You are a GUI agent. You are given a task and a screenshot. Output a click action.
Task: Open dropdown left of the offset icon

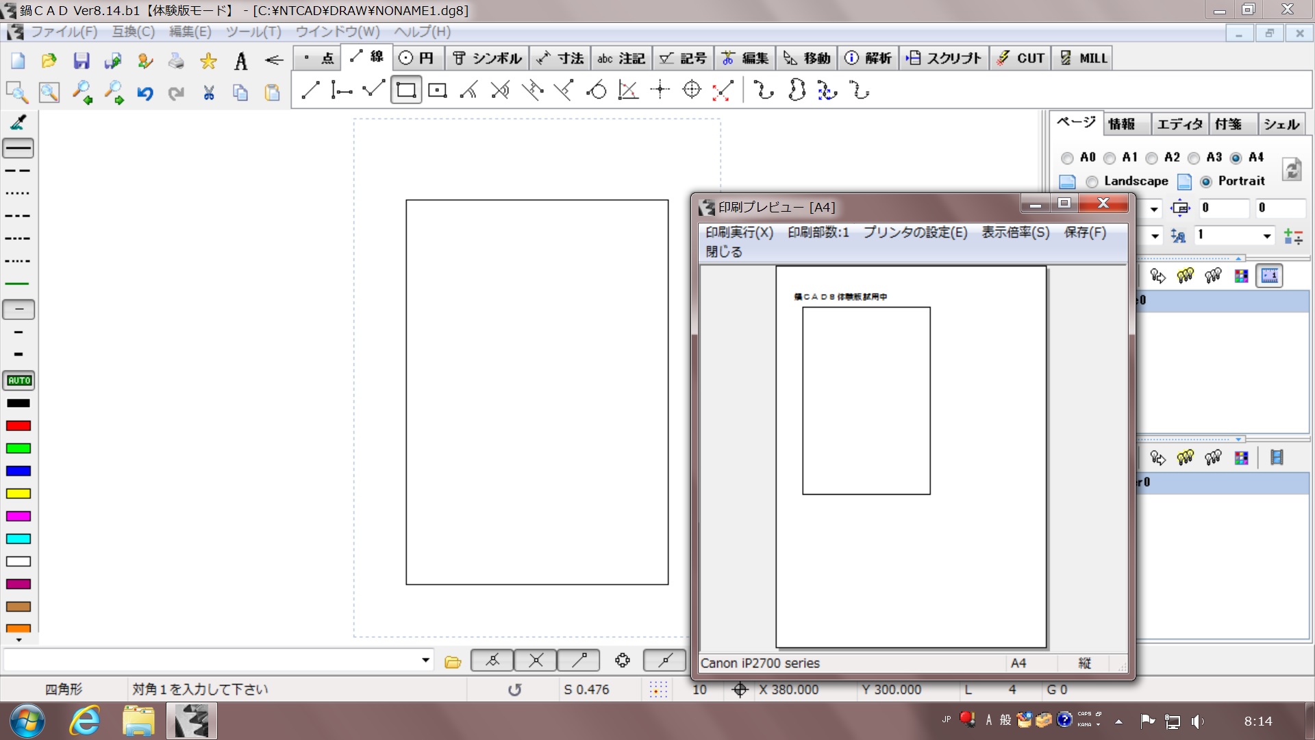[1154, 209]
